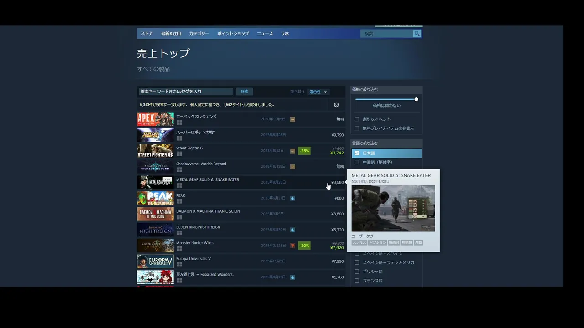Click the -25% discount badge on Street Fighter 6

coord(304,151)
